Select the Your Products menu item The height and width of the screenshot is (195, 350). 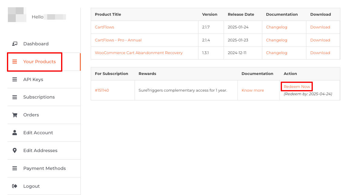[x=39, y=61]
